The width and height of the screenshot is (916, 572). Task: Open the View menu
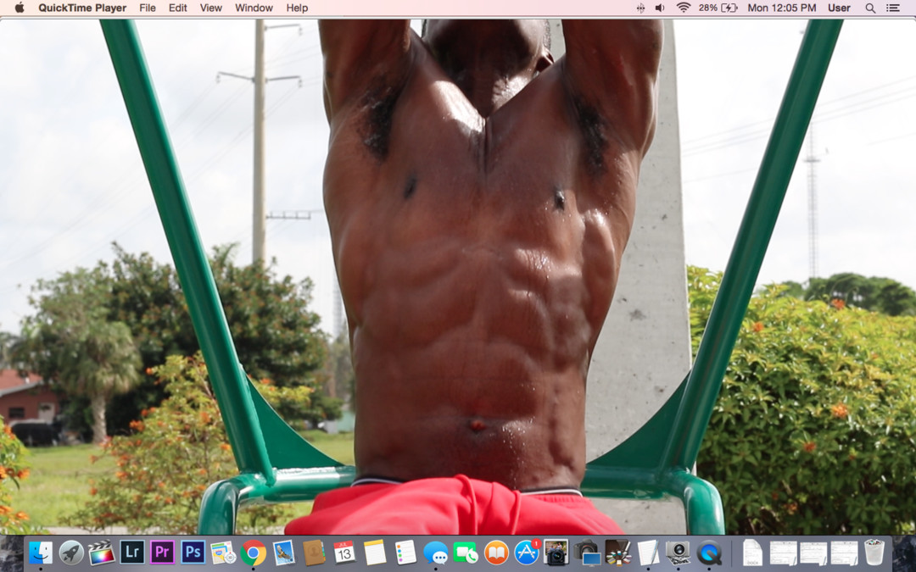[210, 8]
